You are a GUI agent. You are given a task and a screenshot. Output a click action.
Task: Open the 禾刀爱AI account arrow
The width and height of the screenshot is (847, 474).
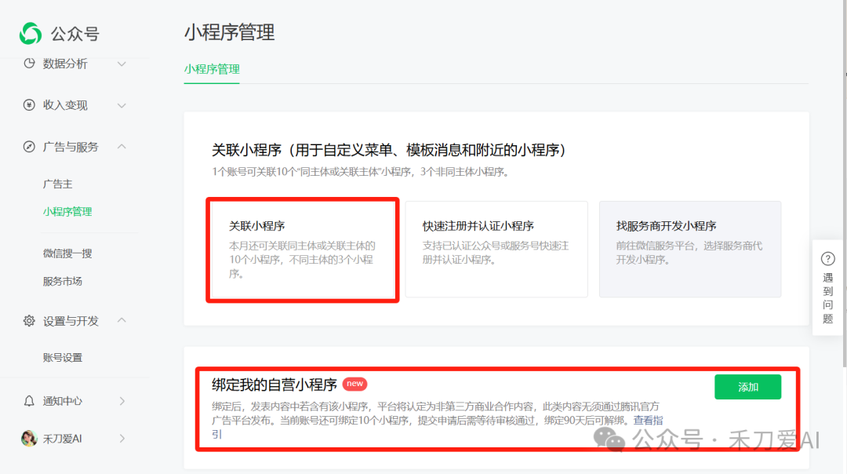tap(122, 439)
